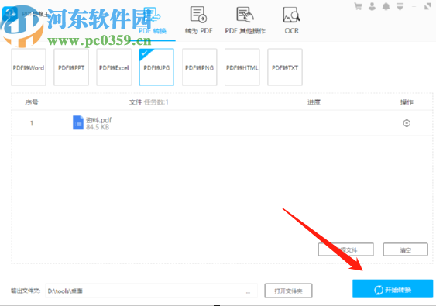Choose the PDF转PPT conversion option
Viewport: 436px width, 306px height.
[x=71, y=67]
